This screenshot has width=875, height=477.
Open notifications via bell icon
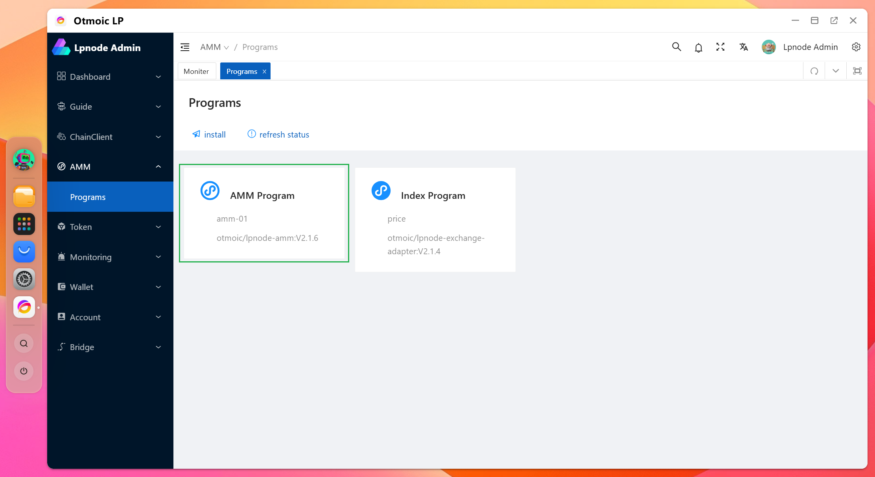click(698, 47)
